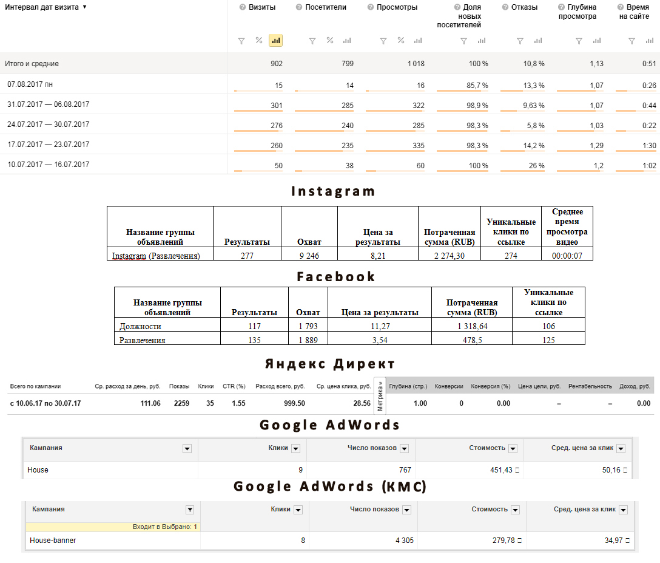Click the bar chart icon under Время на сайте
The image size is (660, 563).
(x=650, y=41)
